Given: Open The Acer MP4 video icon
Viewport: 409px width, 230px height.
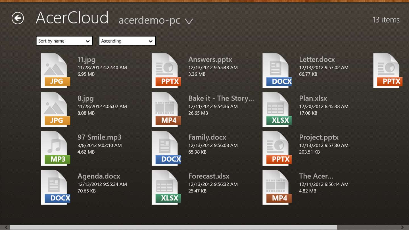Looking at the screenshot, I should click(277, 187).
